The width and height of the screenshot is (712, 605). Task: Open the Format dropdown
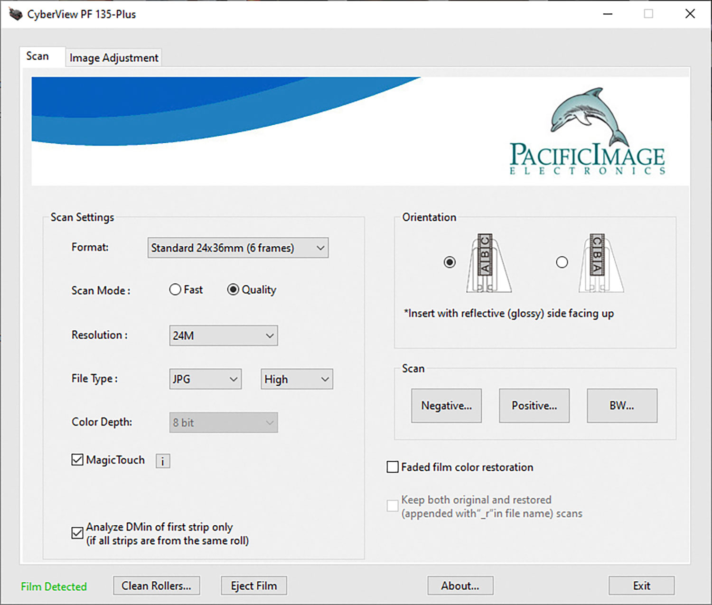[x=238, y=248]
